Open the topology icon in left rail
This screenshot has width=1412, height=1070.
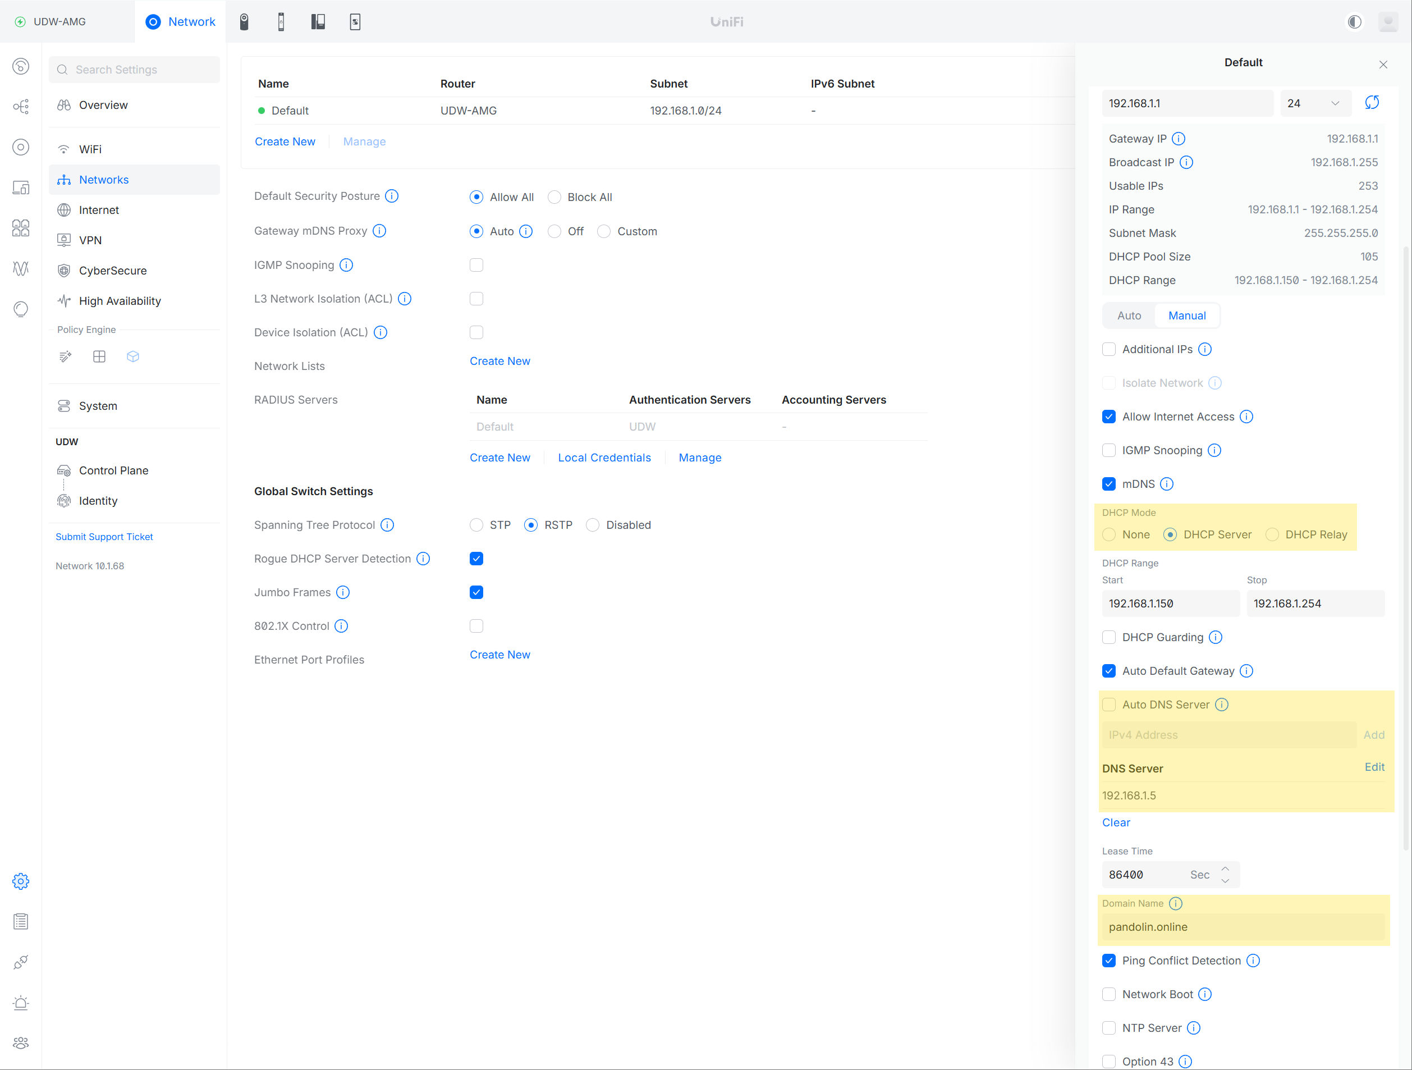pos(20,107)
